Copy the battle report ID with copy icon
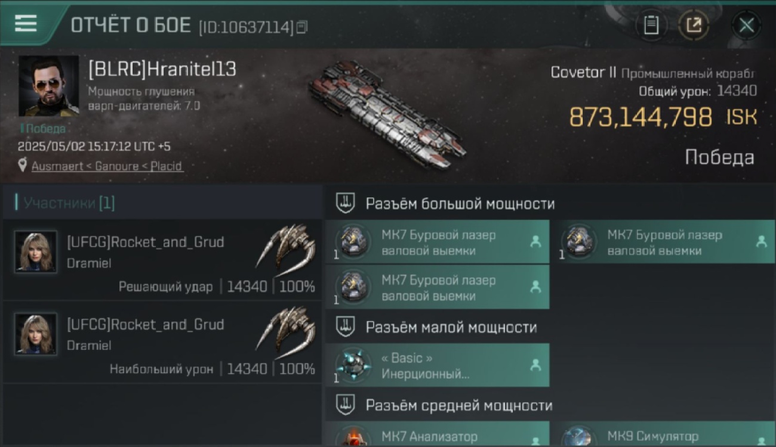 [x=302, y=27]
